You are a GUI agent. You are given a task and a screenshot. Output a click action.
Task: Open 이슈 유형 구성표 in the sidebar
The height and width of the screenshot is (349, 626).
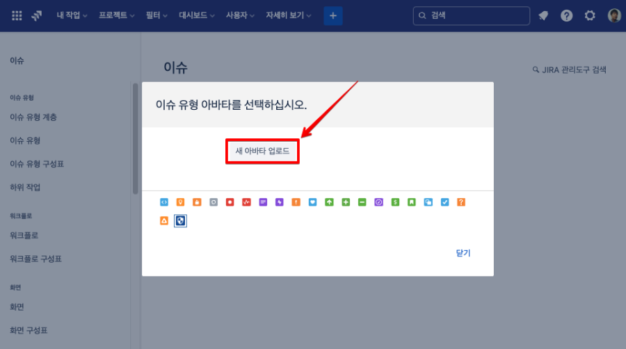coord(37,164)
